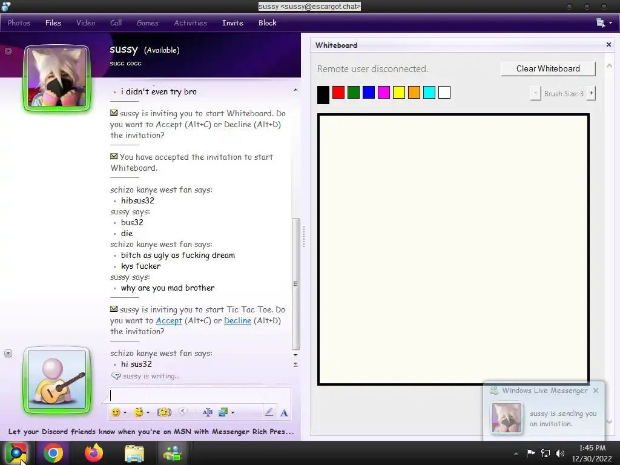
Task: Click the chat history vertical scrollbar thumb
Action: click(x=295, y=284)
